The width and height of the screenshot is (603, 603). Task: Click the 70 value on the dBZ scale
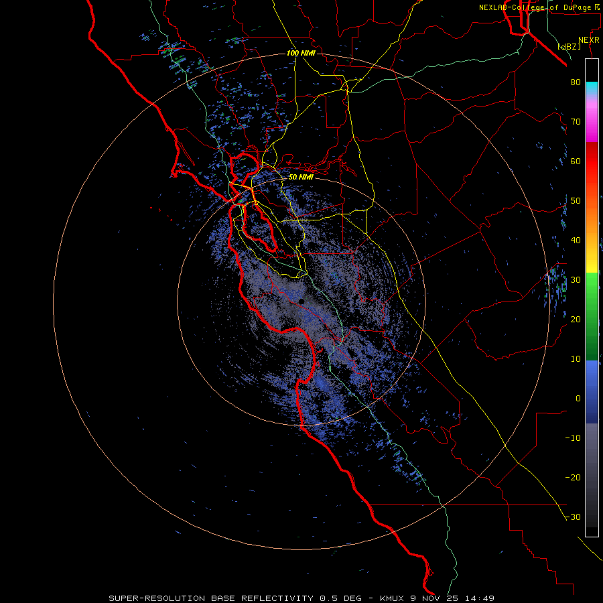pyautogui.click(x=576, y=122)
